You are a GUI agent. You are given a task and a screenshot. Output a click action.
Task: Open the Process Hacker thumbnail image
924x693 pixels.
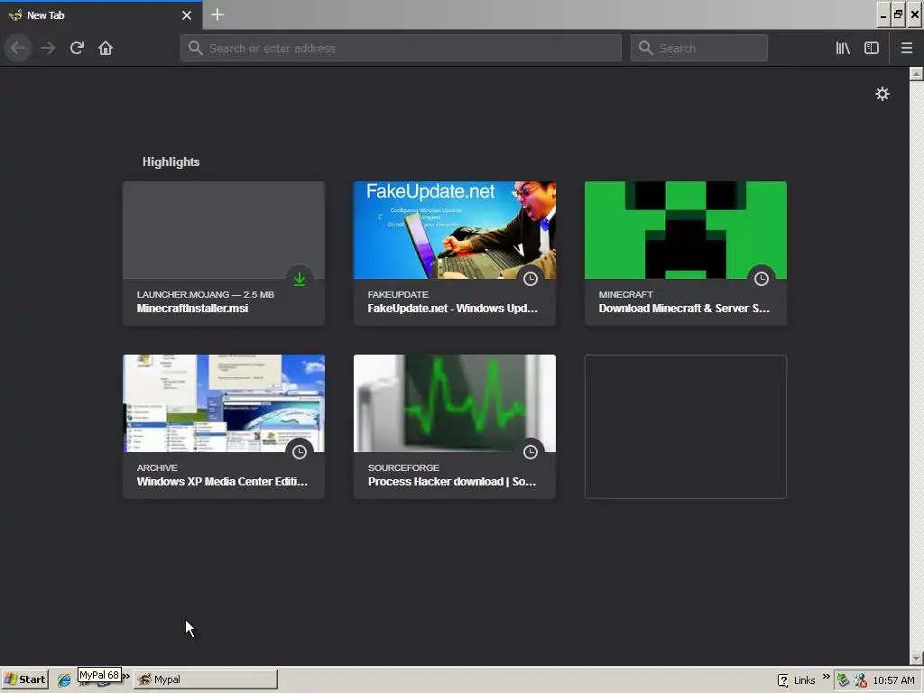tap(455, 403)
